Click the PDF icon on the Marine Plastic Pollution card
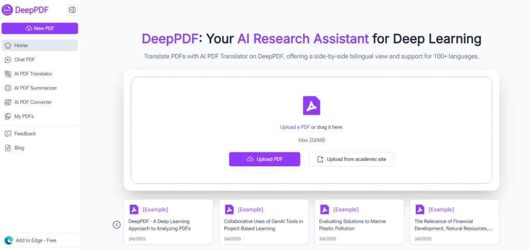The image size is (531, 250). click(x=325, y=210)
